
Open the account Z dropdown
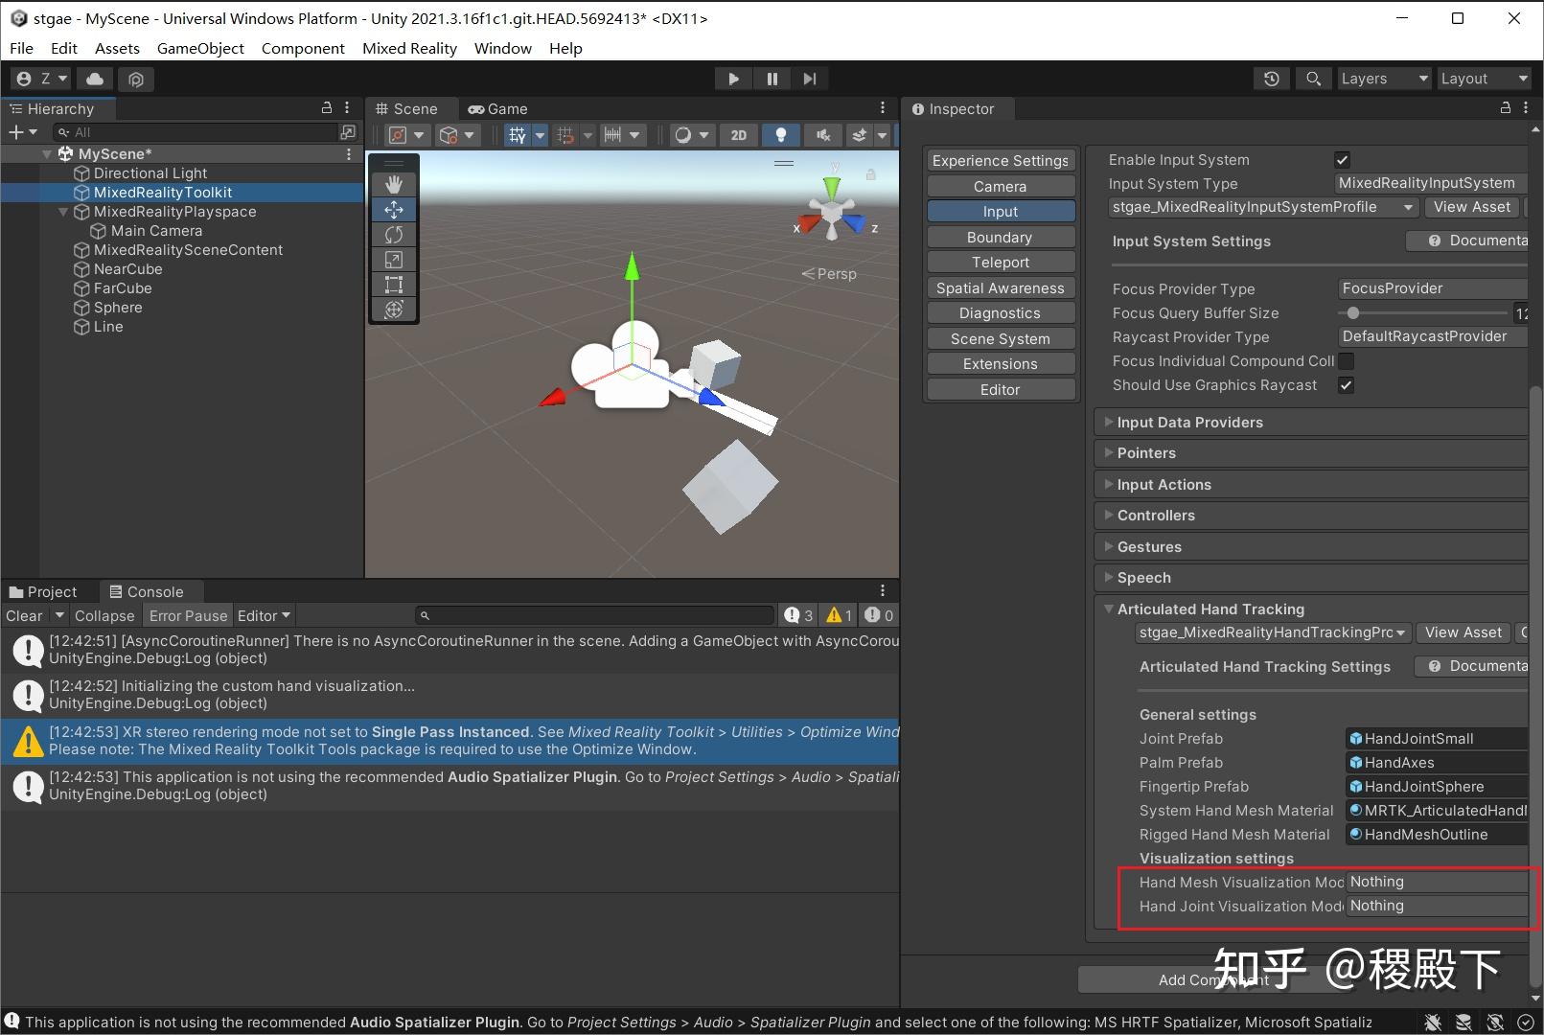tap(43, 79)
